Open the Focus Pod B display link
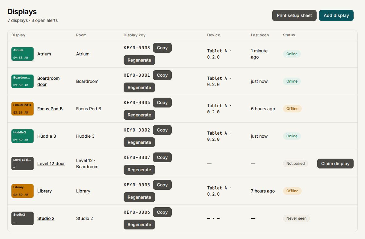 point(50,109)
